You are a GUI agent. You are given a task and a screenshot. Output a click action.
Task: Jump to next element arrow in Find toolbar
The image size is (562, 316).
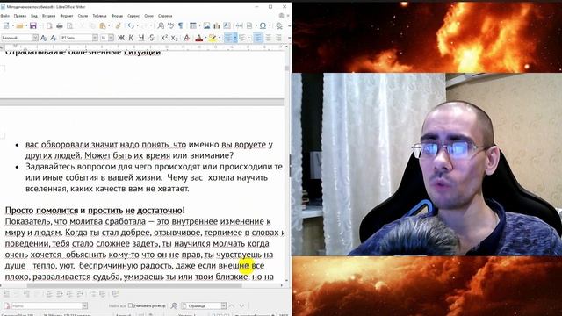coord(242,305)
